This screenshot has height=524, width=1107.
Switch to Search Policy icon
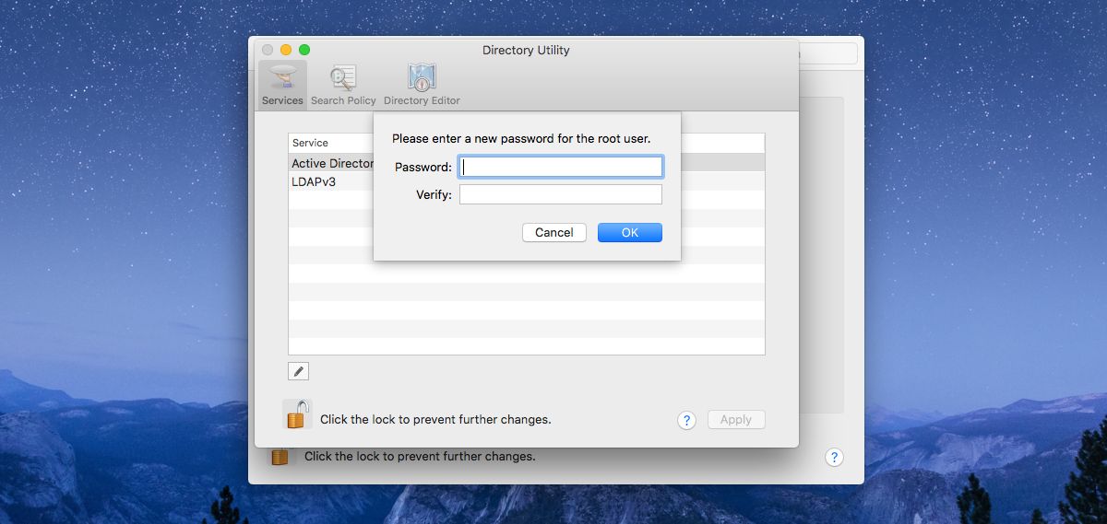[343, 86]
